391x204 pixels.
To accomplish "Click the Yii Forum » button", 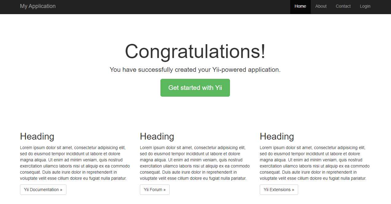I will tap(155, 190).
